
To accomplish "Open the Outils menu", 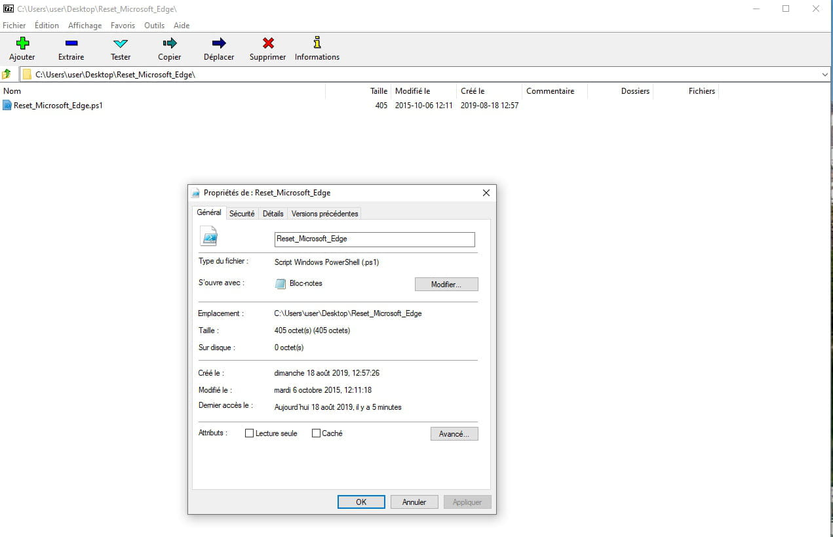I will [x=155, y=26].
